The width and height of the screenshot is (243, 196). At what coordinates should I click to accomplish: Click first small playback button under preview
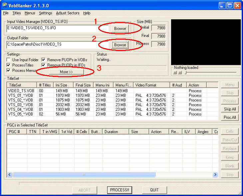click(175, 73)
